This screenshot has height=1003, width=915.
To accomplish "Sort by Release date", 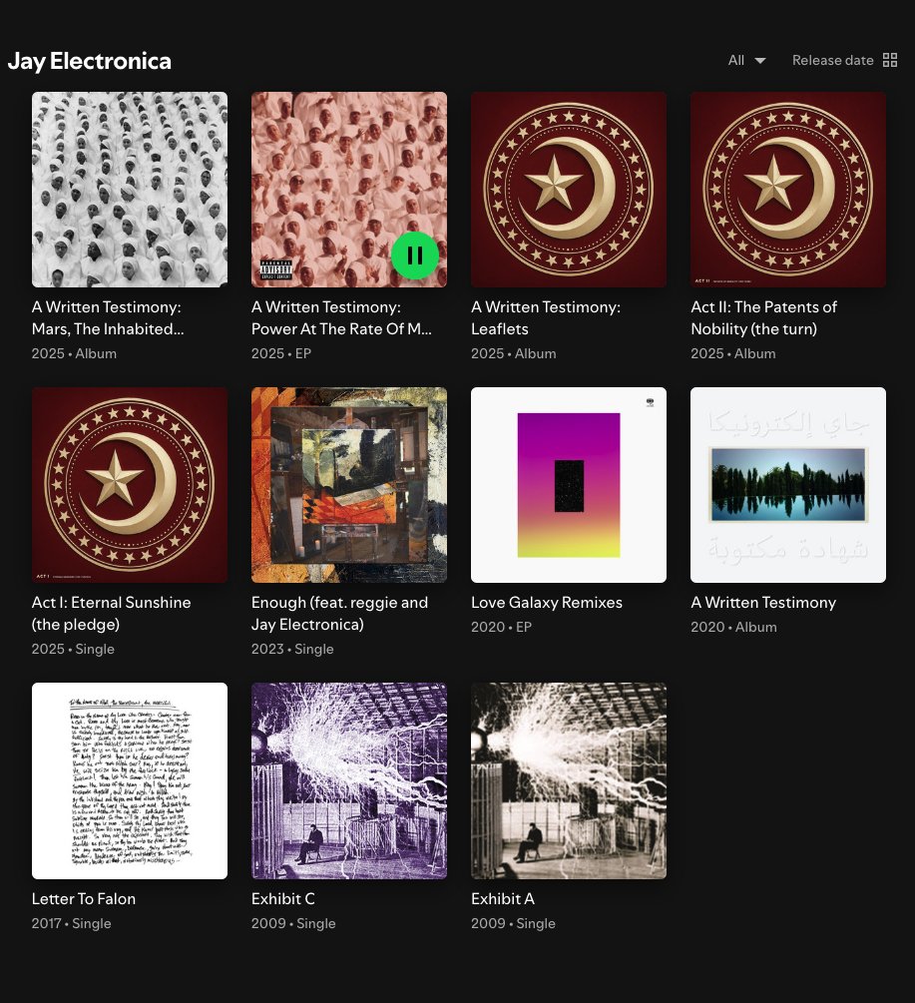I will pos(832,60).
